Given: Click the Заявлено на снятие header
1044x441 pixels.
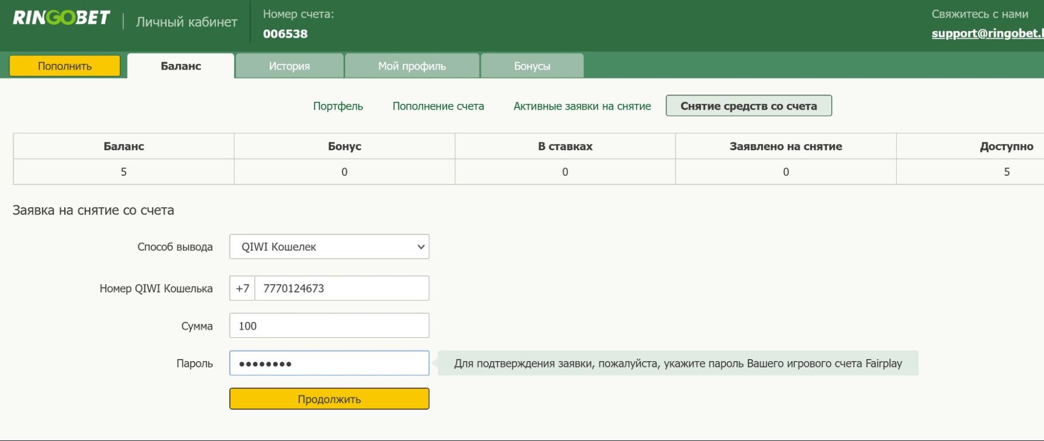Looking at the screenshot, I should pyautogui.click(x=786, y=146).
